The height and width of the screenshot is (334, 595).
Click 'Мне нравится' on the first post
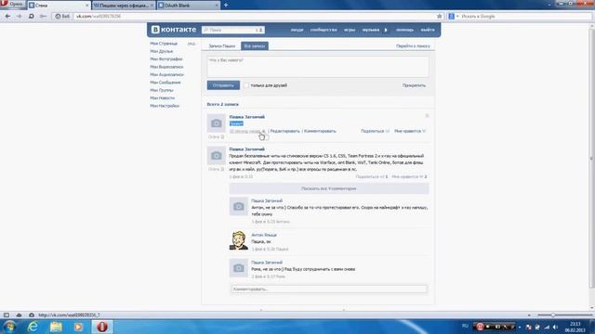pyautogui.click(x=410, y=131)
